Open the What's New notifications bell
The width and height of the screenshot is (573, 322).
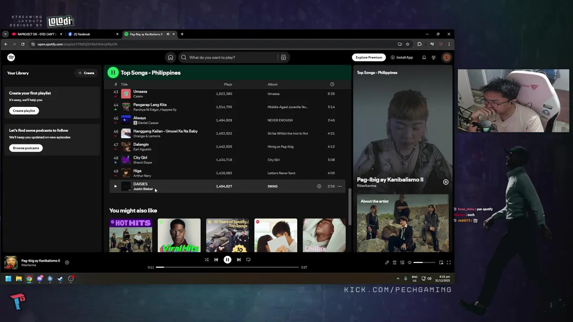pyautogui.click(x=424, y=57)
